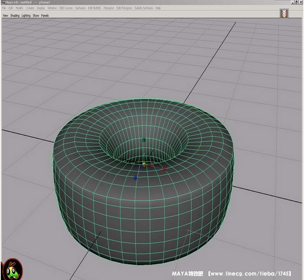Click the yellow center manipulator handle

(x=144, y=165)
